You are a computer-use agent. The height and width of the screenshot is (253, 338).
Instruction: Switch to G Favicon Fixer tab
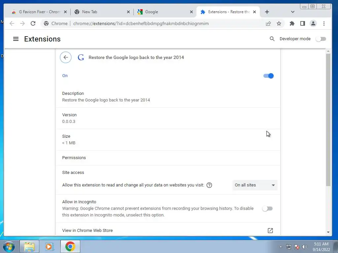tap(39, 12)
